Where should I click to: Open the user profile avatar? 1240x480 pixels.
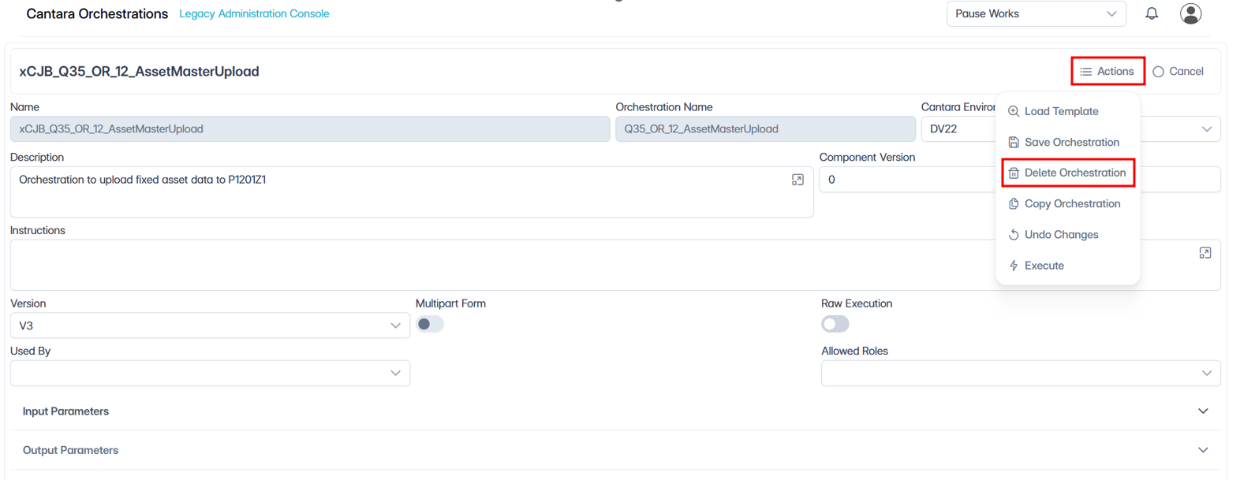point(1190,13)
